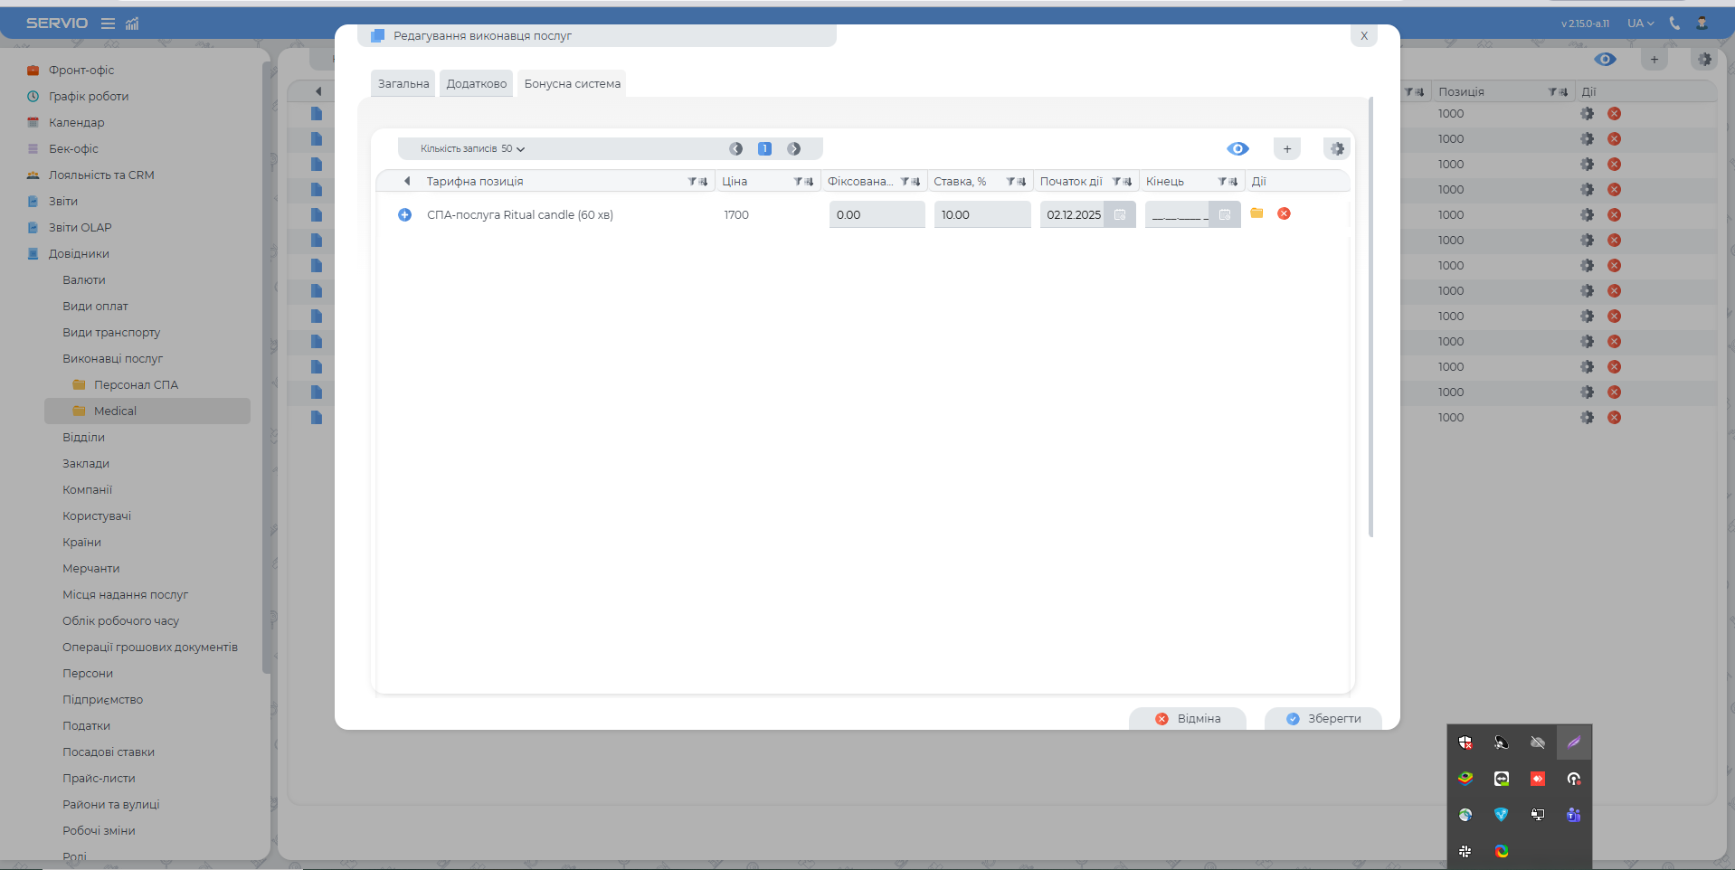Open the folder icon in Дії column

click(x=1256, y=213)
